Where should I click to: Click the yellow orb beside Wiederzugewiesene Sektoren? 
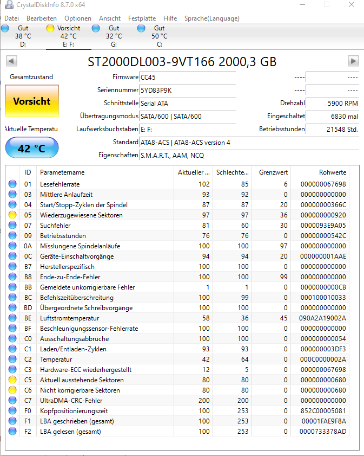click(12, 215)
